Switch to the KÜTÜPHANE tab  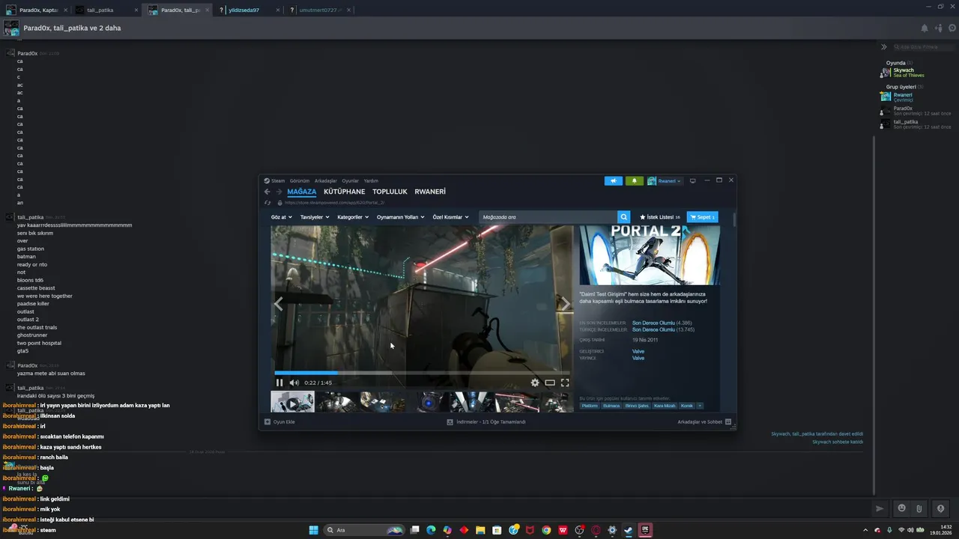click(x=345, y=192)
